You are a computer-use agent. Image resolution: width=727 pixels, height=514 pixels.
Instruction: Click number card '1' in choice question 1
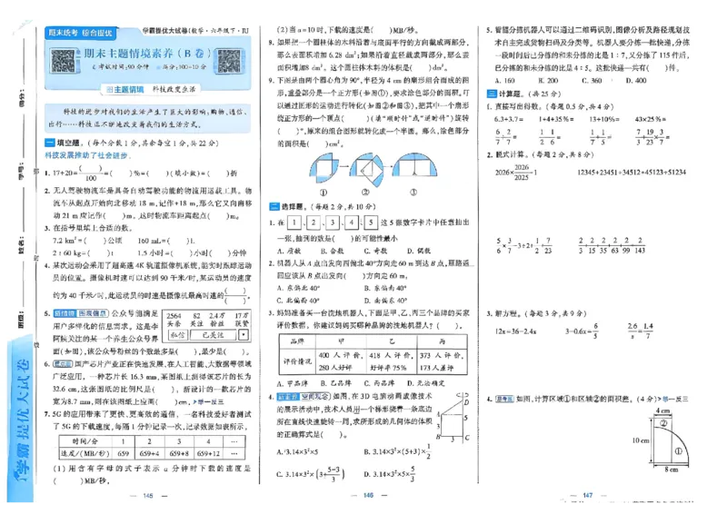(x=294, y=222)
